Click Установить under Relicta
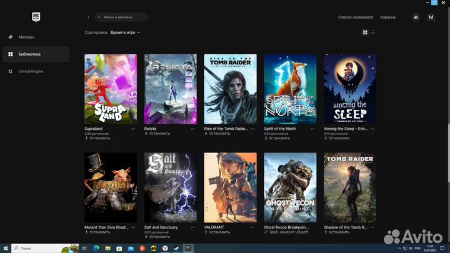This screenshot has height=253, width=450. 157,134
